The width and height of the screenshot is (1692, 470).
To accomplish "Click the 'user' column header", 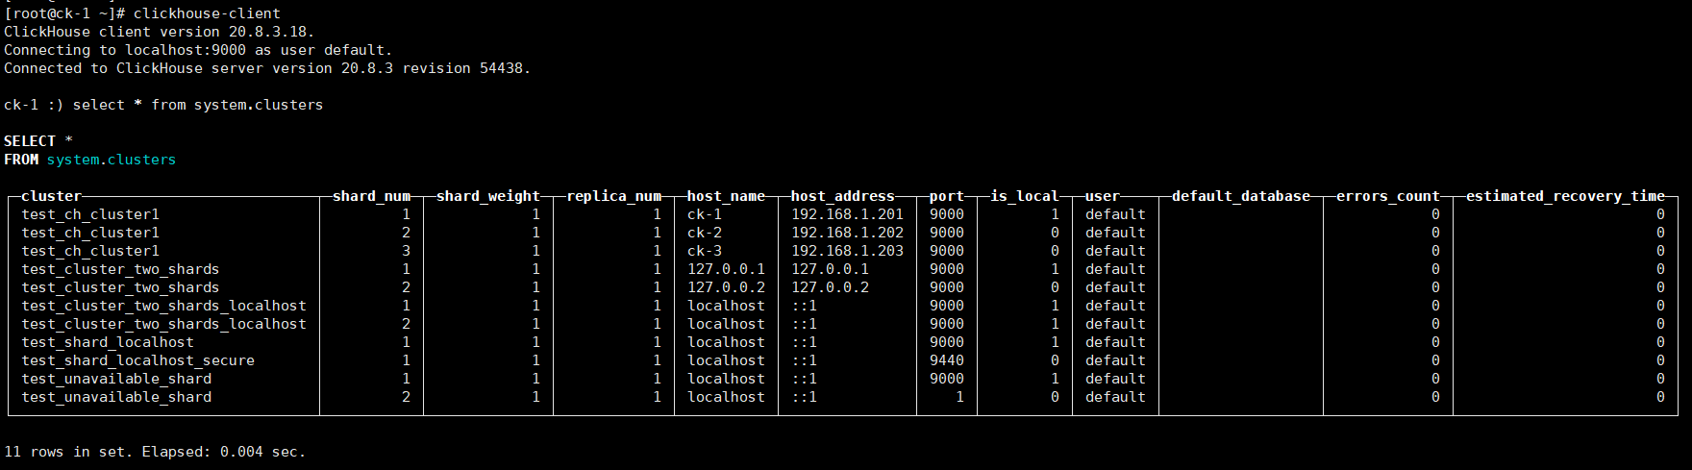I will click(1103, 196).
